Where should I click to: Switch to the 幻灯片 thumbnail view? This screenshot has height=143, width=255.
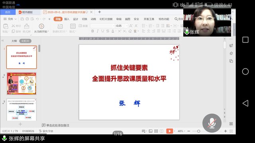[25, 41]
